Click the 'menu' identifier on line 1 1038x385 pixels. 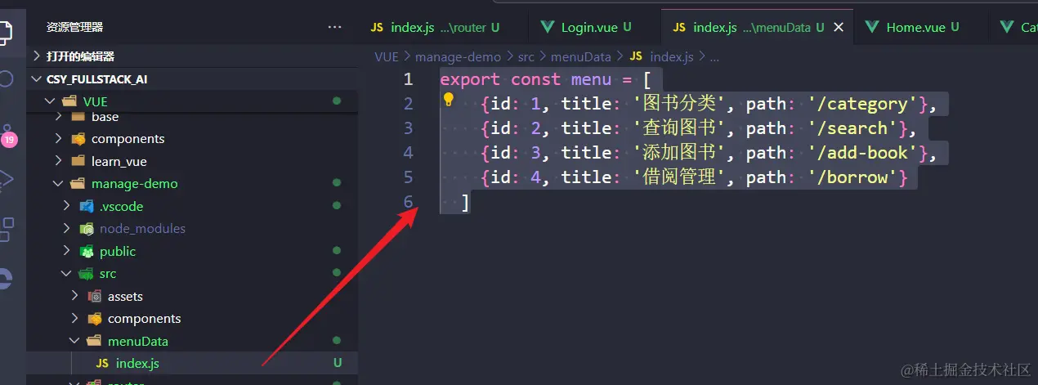591,79
